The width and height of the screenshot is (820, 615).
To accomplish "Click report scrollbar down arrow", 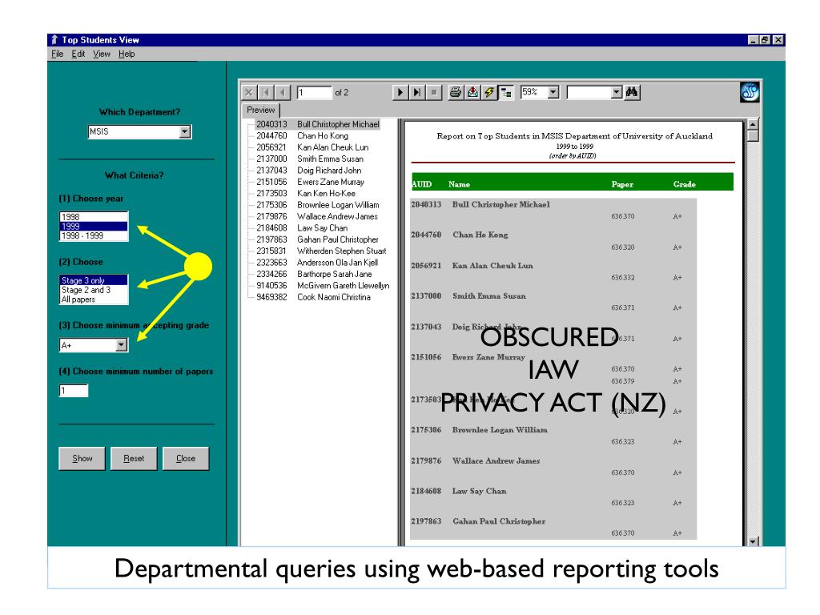I will tap(753, 541).
